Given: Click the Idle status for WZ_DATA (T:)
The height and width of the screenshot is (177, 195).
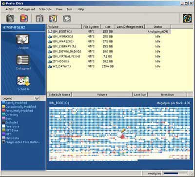Looking at the screenshot, I should pyautogui.click(x=157, y=66).
